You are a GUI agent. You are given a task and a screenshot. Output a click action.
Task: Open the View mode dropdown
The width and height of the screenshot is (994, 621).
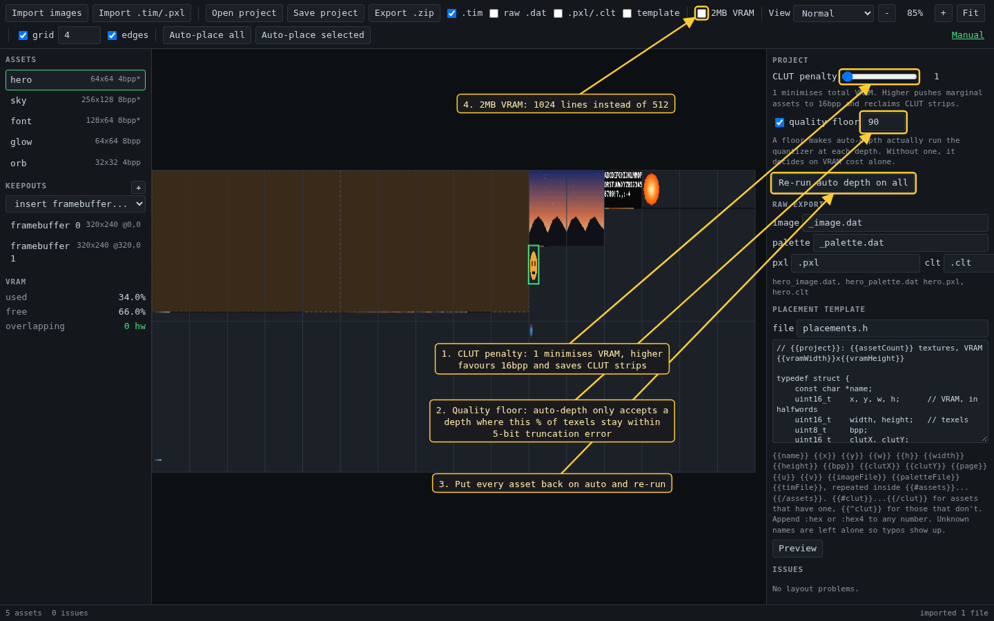click(833, 13)
